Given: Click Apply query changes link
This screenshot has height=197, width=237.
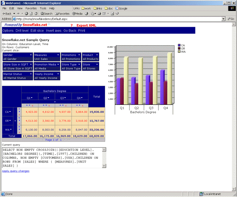Looking at the screenshot, I should click(x=16, y=171).
